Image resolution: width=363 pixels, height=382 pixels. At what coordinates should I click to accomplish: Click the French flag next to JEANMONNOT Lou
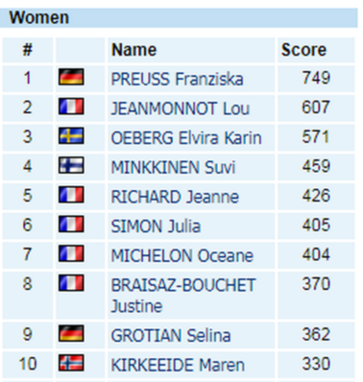click(71, 107)
